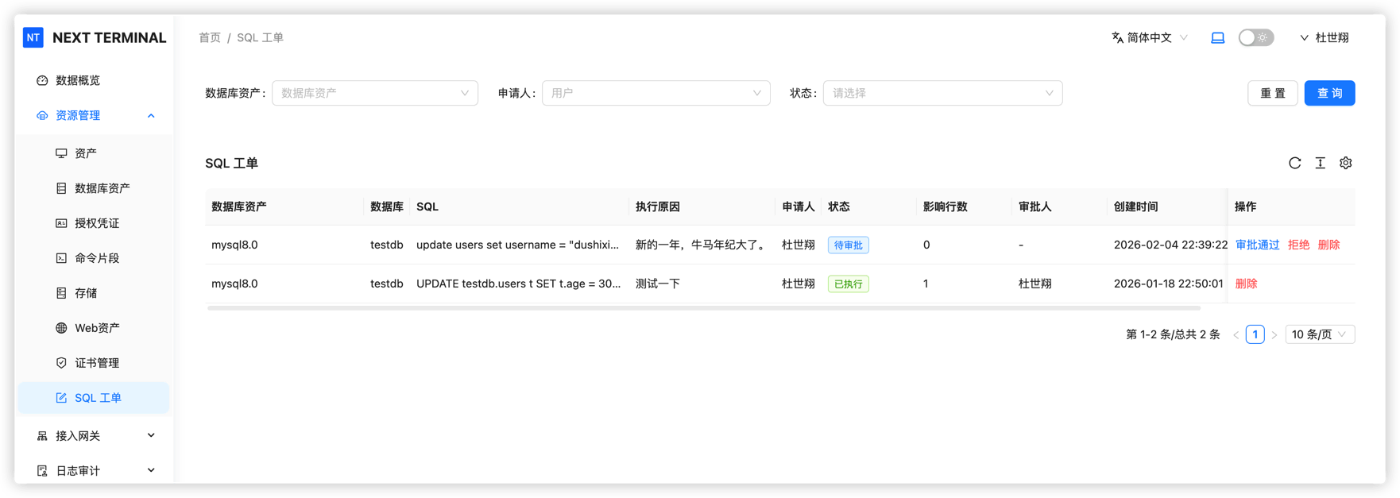Collapse the 资源管理 sidebar section

(95, 116)
